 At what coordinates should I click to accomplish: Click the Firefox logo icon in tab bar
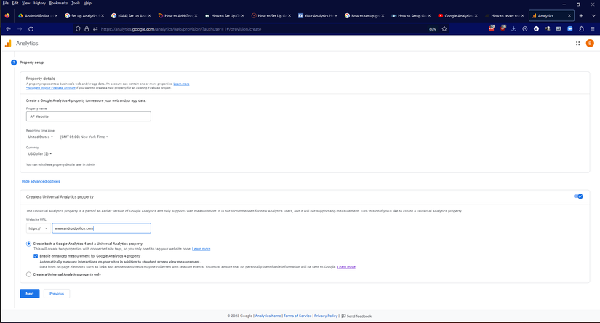click(x=7, y=16)
